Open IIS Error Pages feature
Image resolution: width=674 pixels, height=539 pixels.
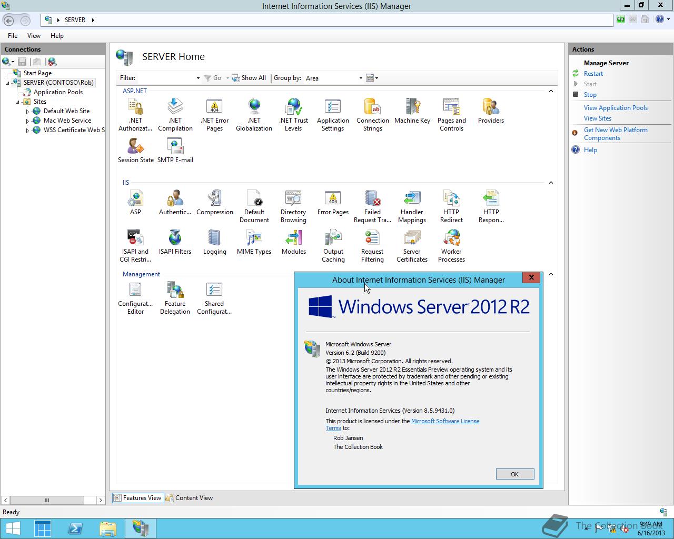333,203
